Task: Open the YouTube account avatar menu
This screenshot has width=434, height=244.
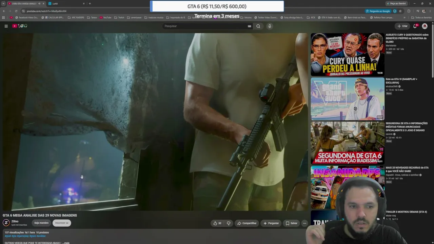Action: click(x=425, y=26)
